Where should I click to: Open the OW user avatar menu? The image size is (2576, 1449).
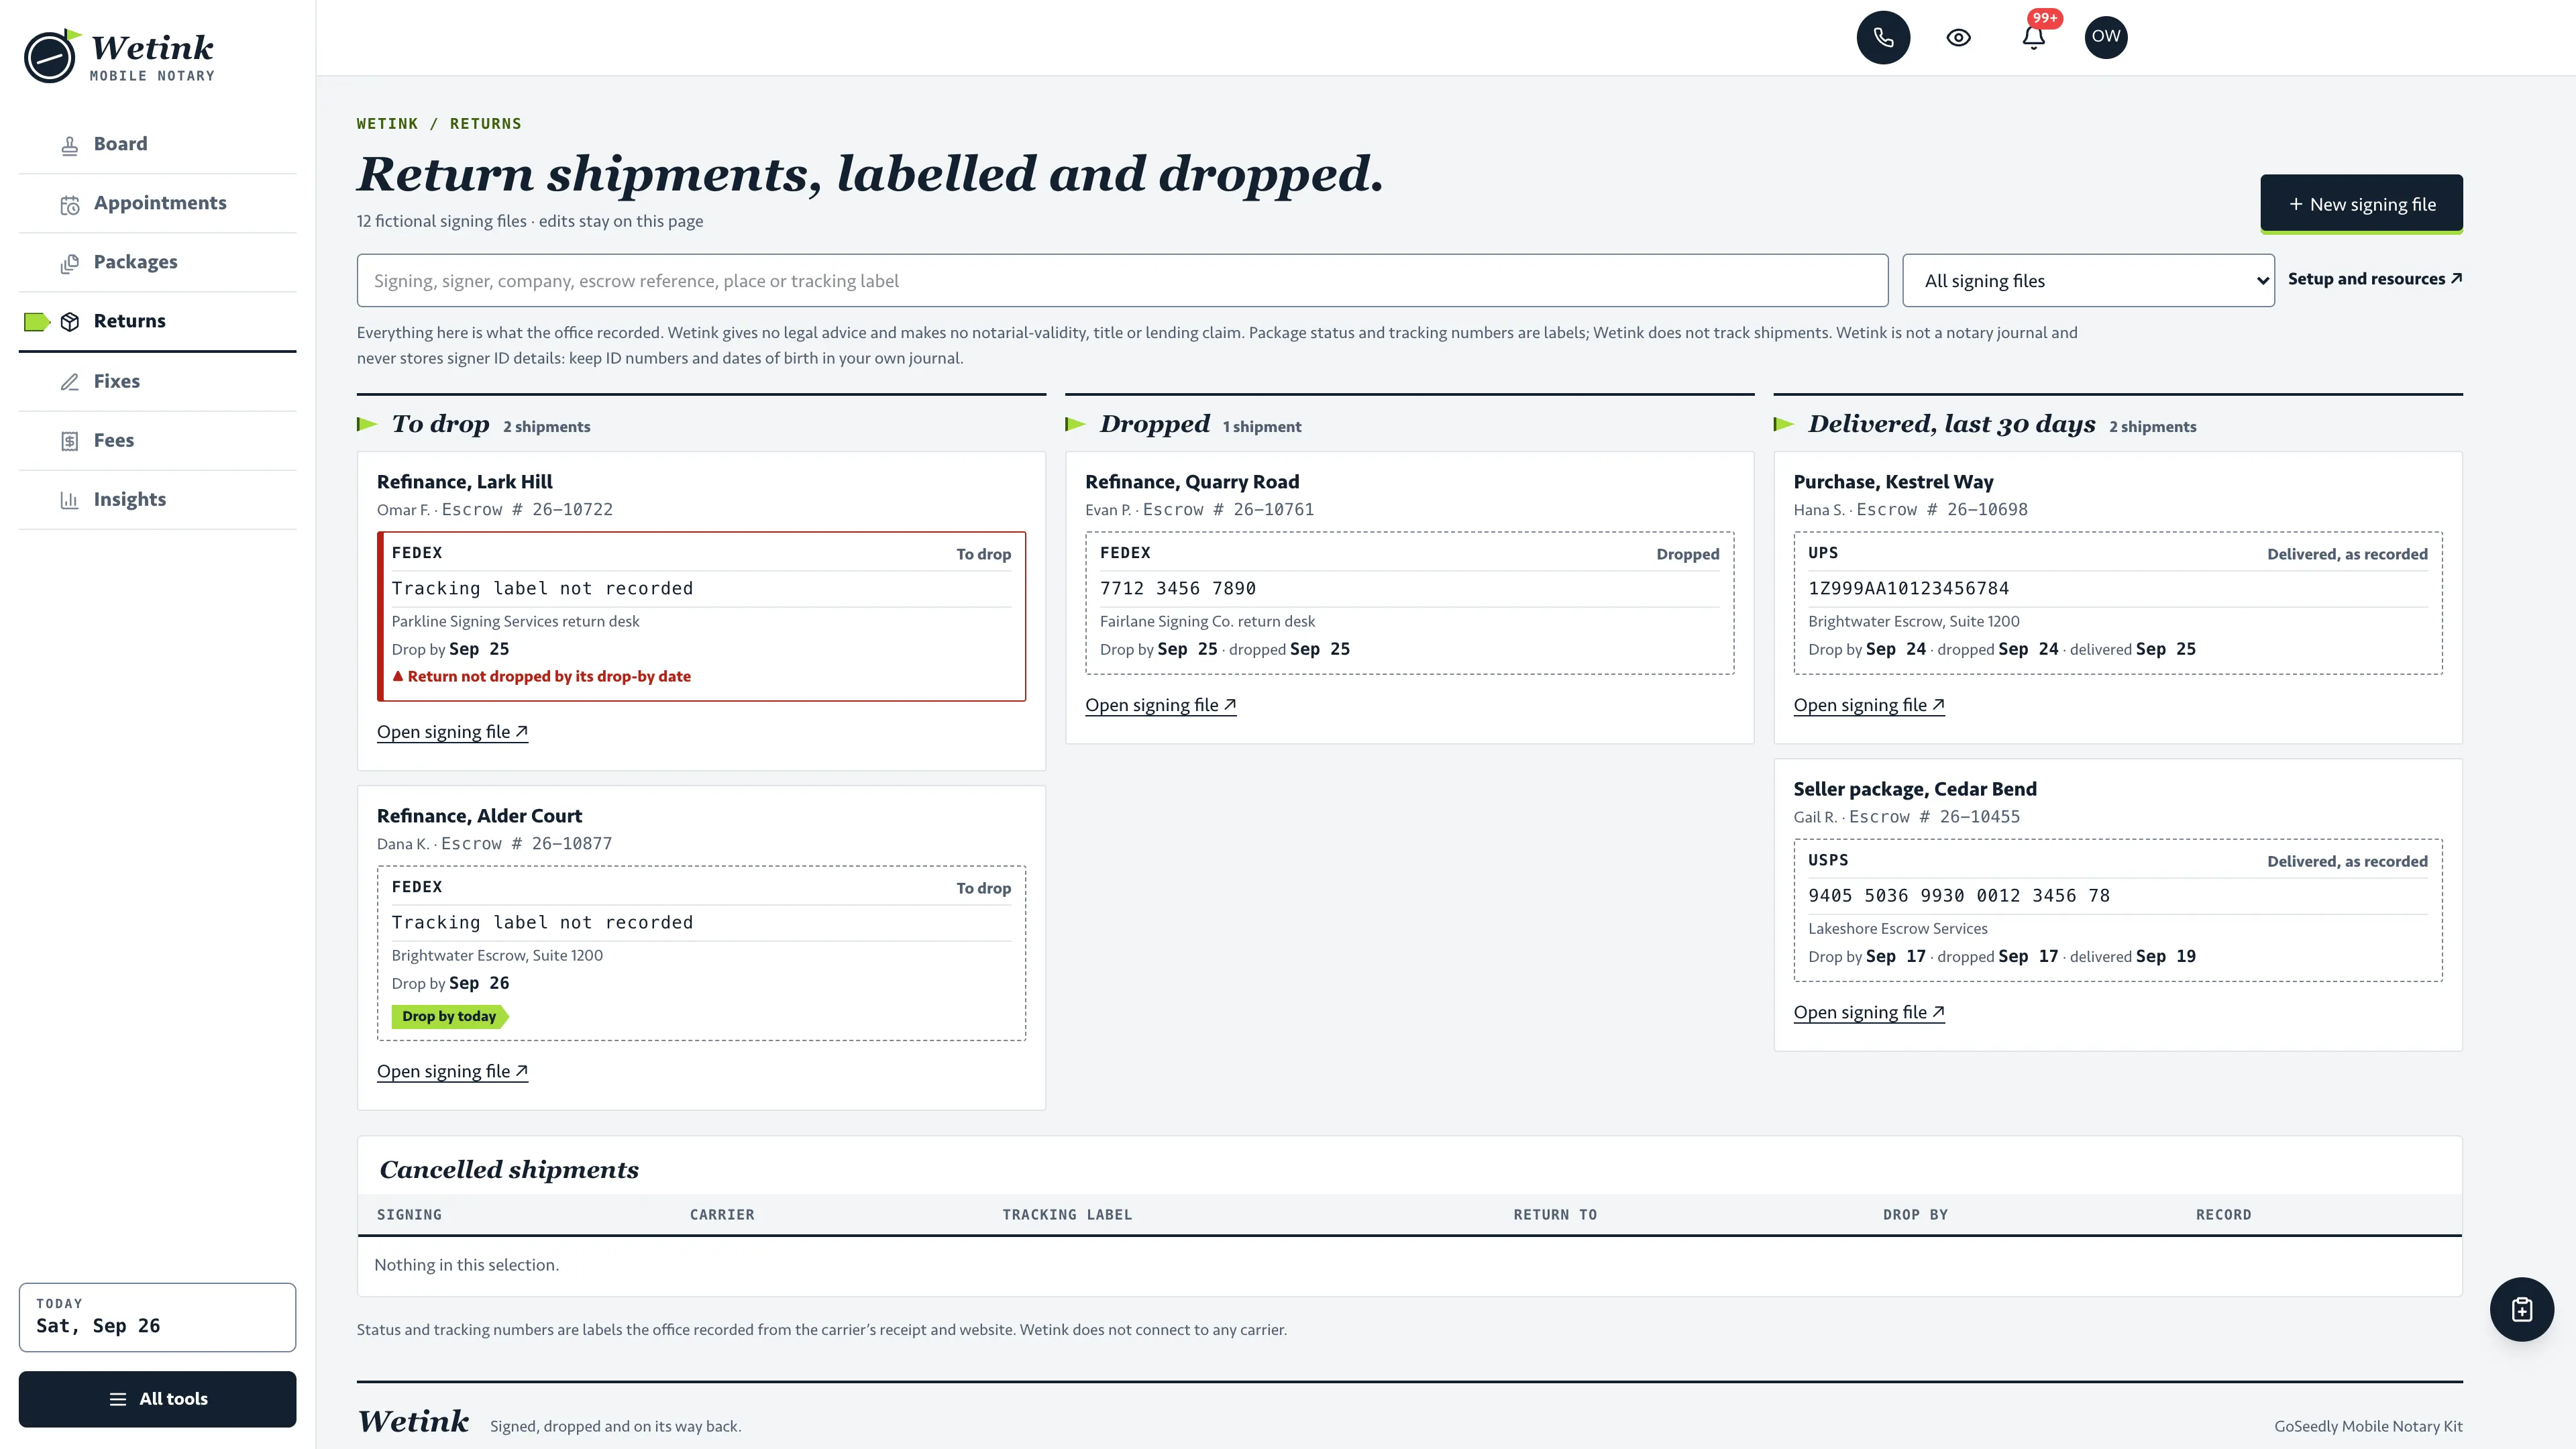pyautogui.click(x=2106, y=37)
